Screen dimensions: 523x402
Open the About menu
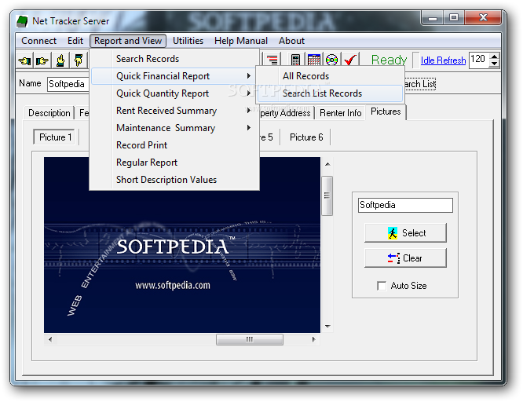[x=291, y=41]
